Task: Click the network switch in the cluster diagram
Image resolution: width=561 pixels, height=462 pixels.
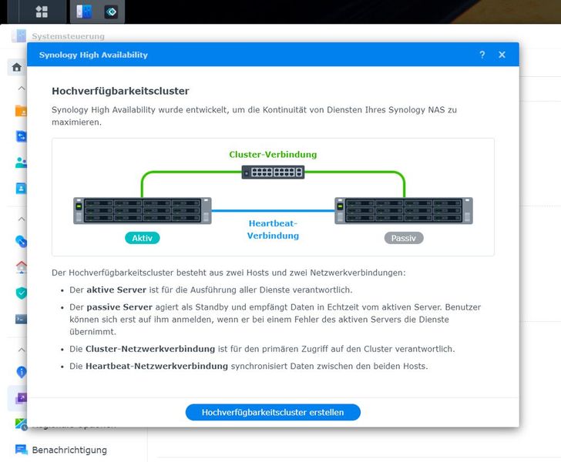Action: [x=273, y=172]
